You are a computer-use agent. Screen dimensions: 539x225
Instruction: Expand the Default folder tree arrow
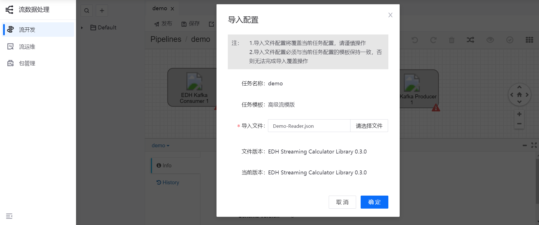[82, 28]
